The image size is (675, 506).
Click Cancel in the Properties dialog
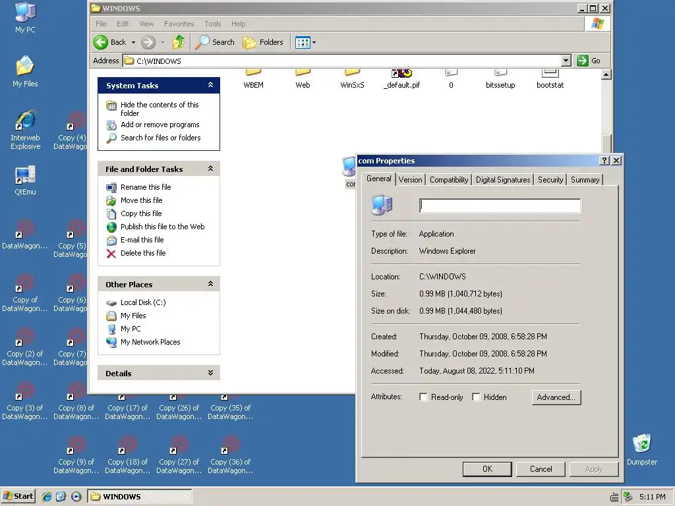click(541, 469)
